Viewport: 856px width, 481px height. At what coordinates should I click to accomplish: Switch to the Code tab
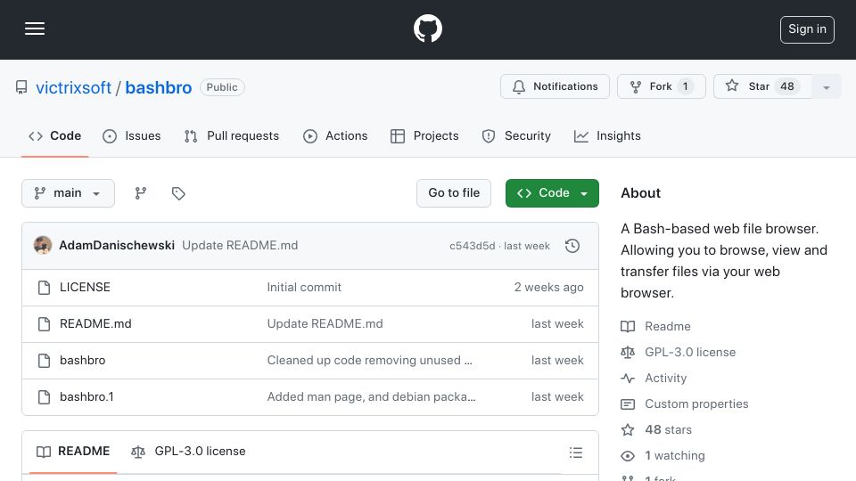tap(55, 135)
